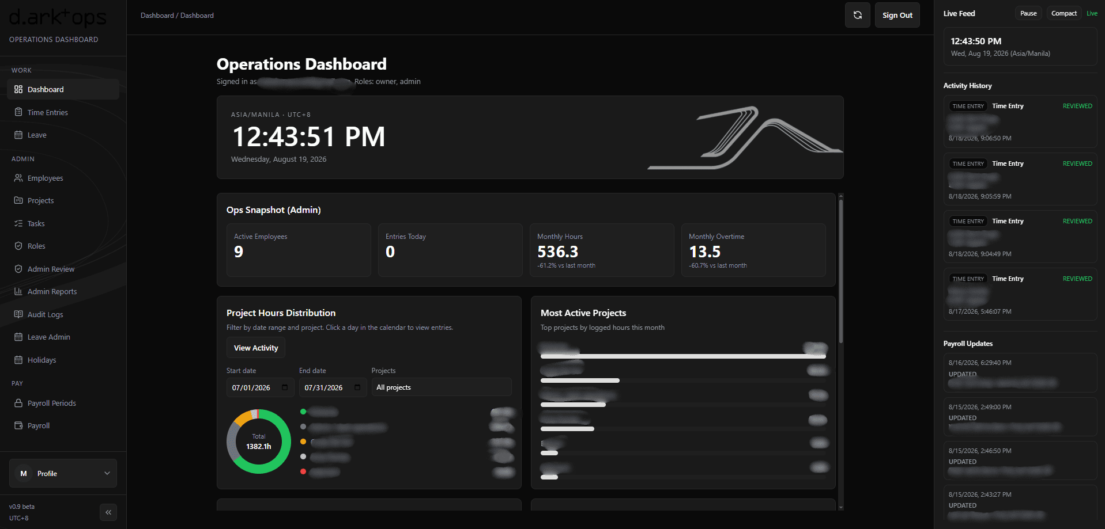Click the Admin Reports chart icon
The height and width of the screenshot is (529, 1105).
point(18,291)
